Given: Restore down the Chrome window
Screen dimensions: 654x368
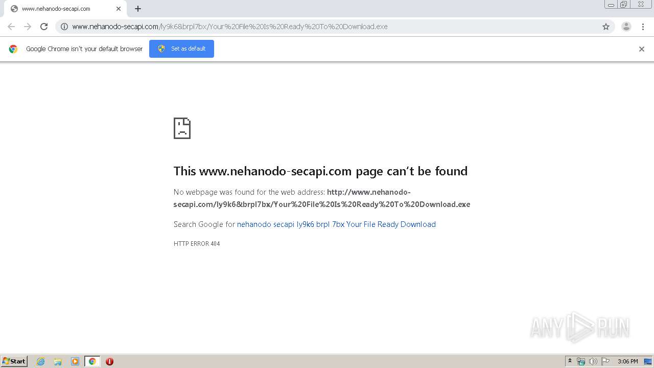Looking at the screenshot, I should point(623,5).
